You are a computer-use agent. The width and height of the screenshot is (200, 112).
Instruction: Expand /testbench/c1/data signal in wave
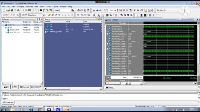coord(107,41)
